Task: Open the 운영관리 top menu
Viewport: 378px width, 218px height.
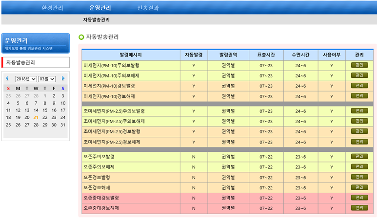Action: pyautogui.click(x=100, y=8)
